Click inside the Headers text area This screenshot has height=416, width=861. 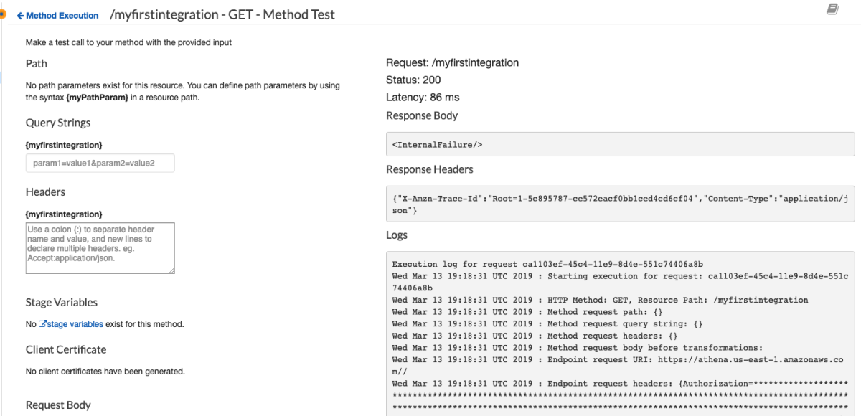coord(100,247)
